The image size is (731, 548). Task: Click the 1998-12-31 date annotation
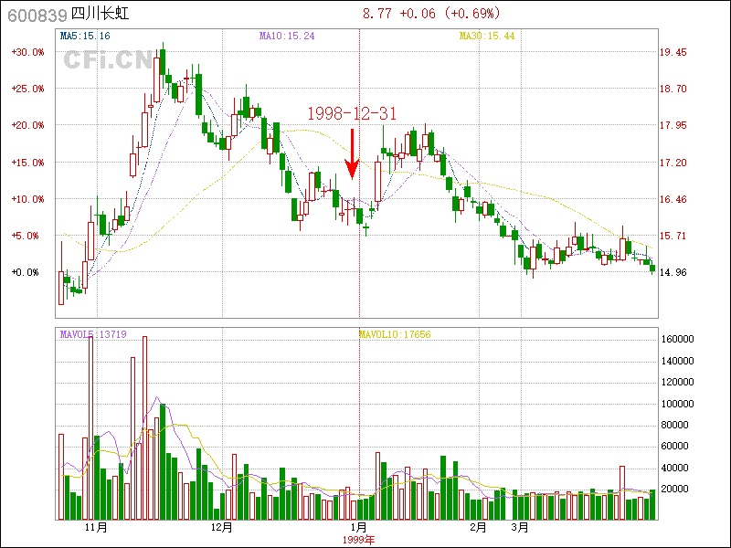click(x=352, y=113)
